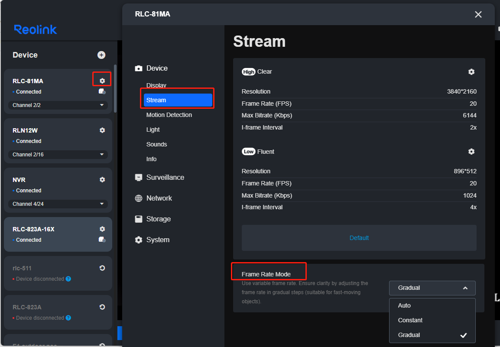Click the Frame Rate Mode label
This screenshot has height=347, width=500.
(x=266, y=274)
